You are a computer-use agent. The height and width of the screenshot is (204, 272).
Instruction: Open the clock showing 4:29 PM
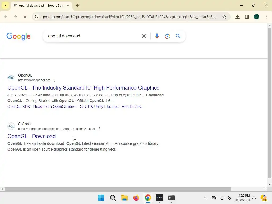click(x=243, y=198)
